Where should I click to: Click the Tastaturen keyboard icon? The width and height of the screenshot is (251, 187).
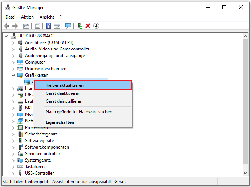pyautogui.click(x=20, y=167)
